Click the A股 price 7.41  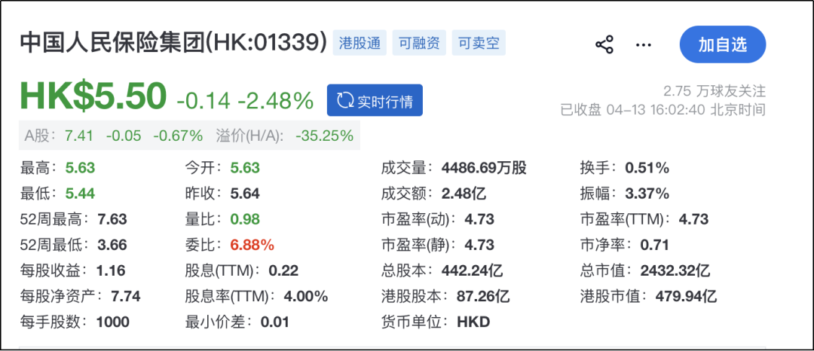[79, 136]
